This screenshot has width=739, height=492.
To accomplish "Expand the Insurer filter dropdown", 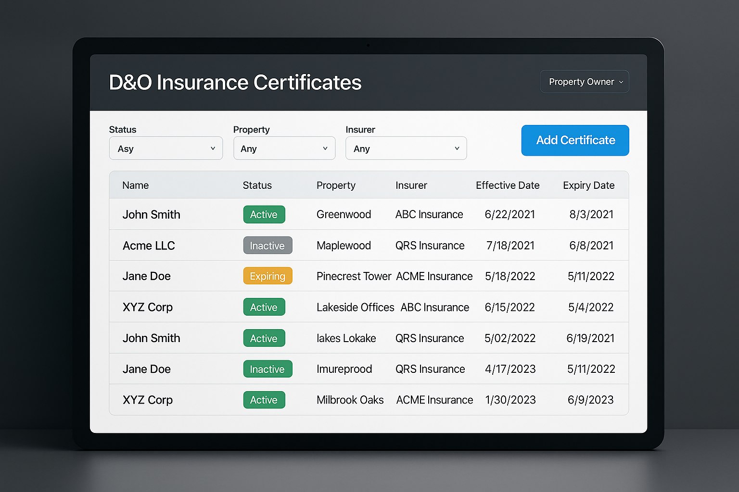I will tap(406, 148).
